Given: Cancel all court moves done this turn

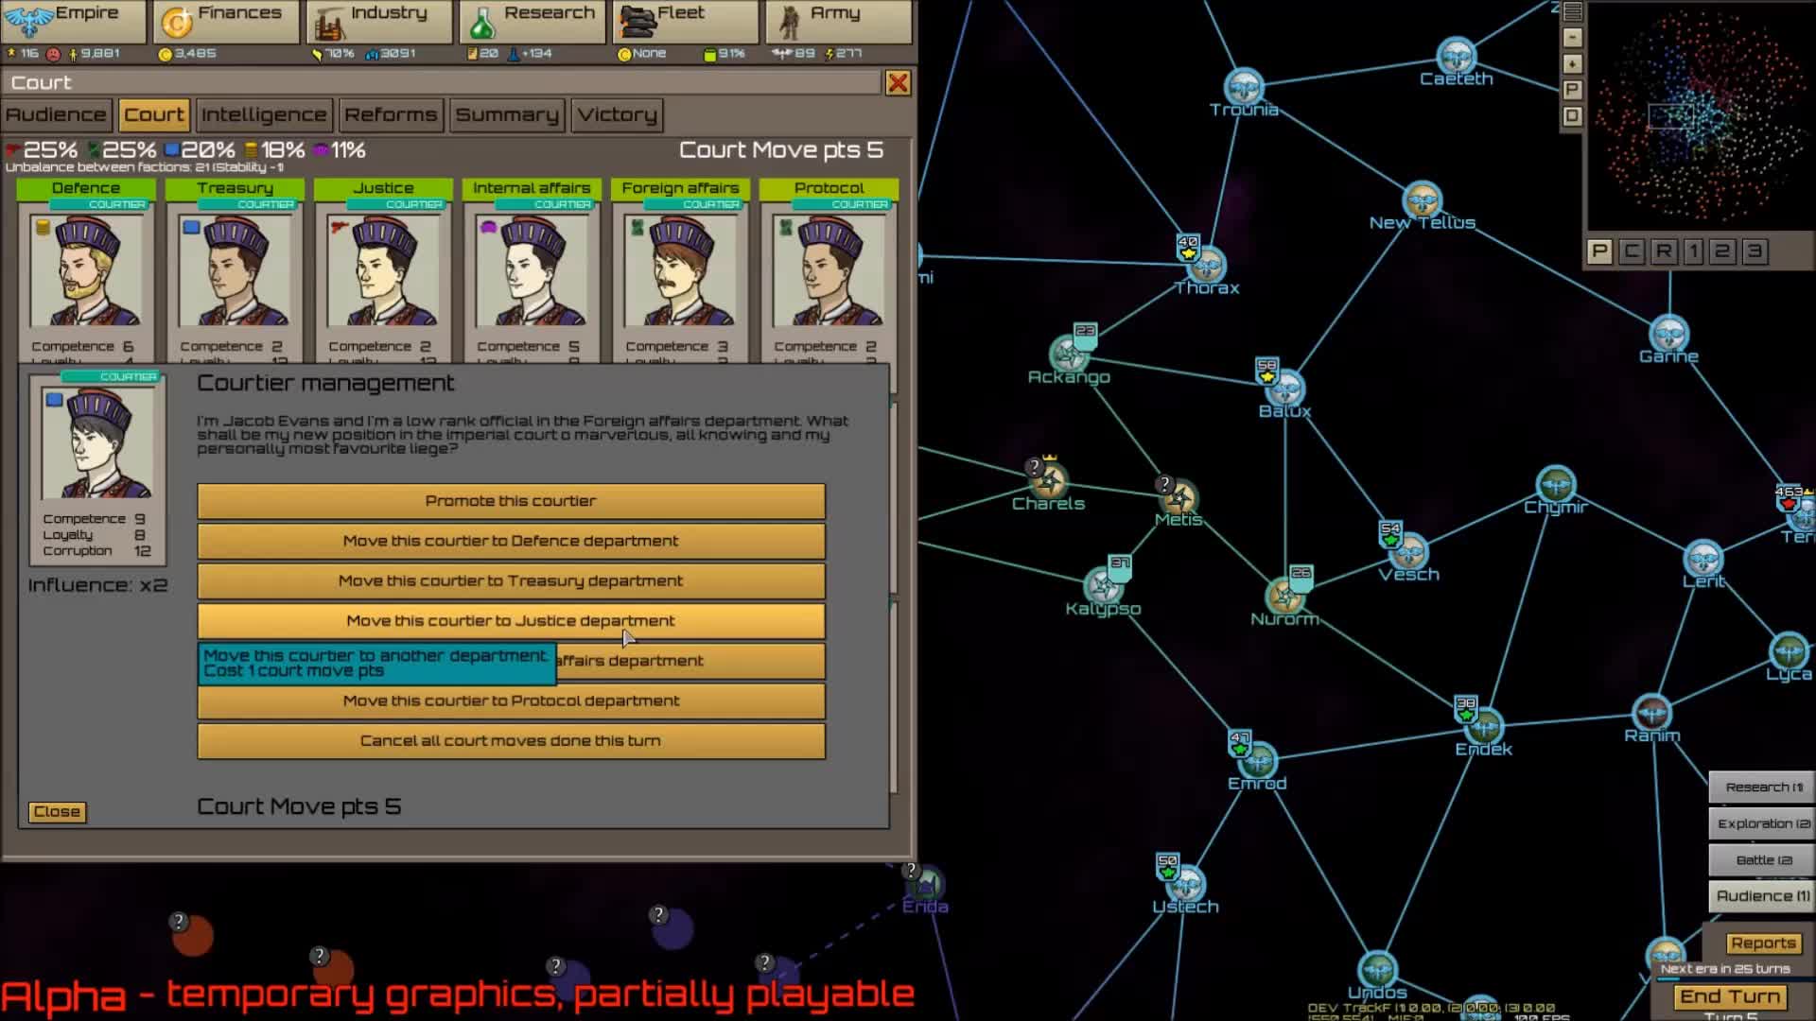Looking at the screenshot, I should tap(511, 740).
